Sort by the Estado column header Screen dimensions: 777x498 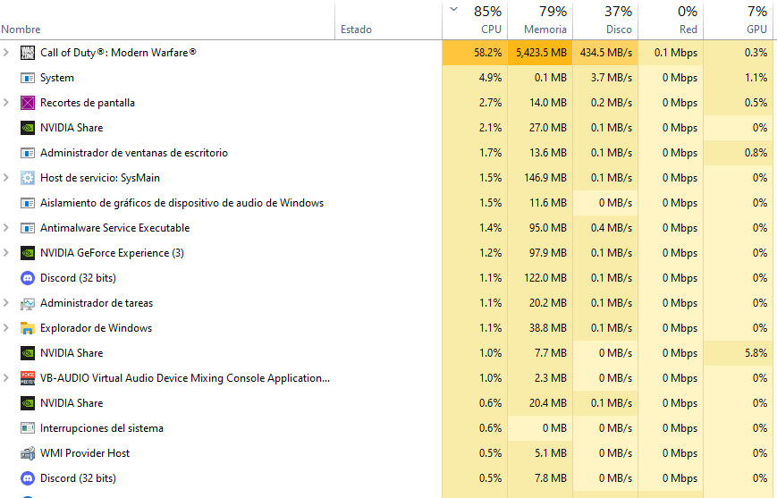click(388, 21)
